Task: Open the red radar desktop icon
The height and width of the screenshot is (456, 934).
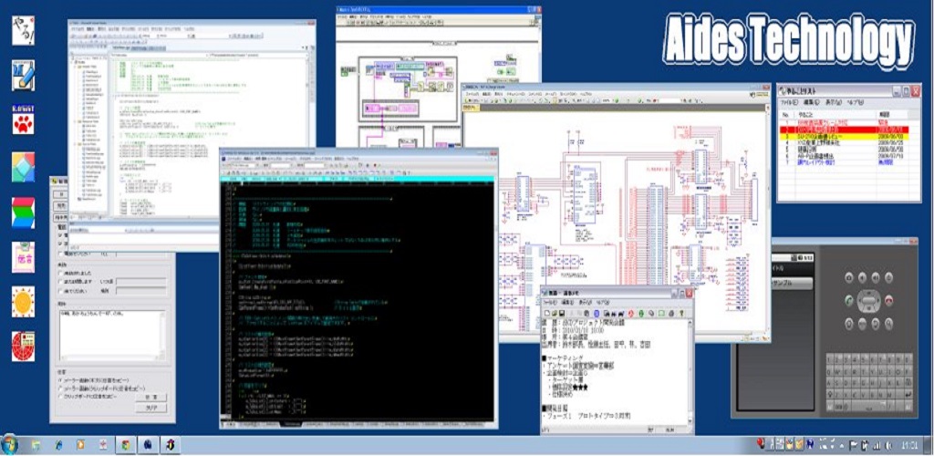Action: pyautogui.click(x=23, y=347)
